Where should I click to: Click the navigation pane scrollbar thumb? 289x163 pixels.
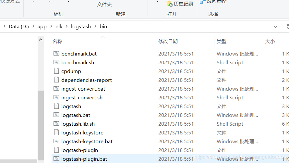tap(41, 125)
